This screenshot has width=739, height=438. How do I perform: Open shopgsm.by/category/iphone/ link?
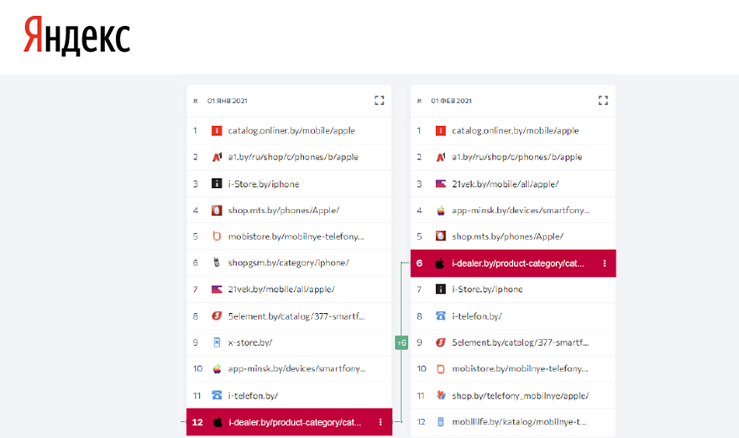(288, 263)
